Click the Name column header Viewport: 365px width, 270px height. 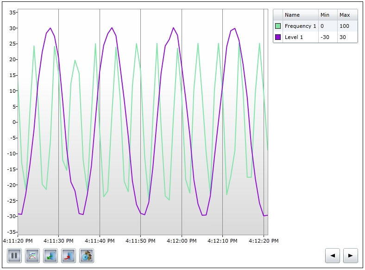(x=300, y=15)
